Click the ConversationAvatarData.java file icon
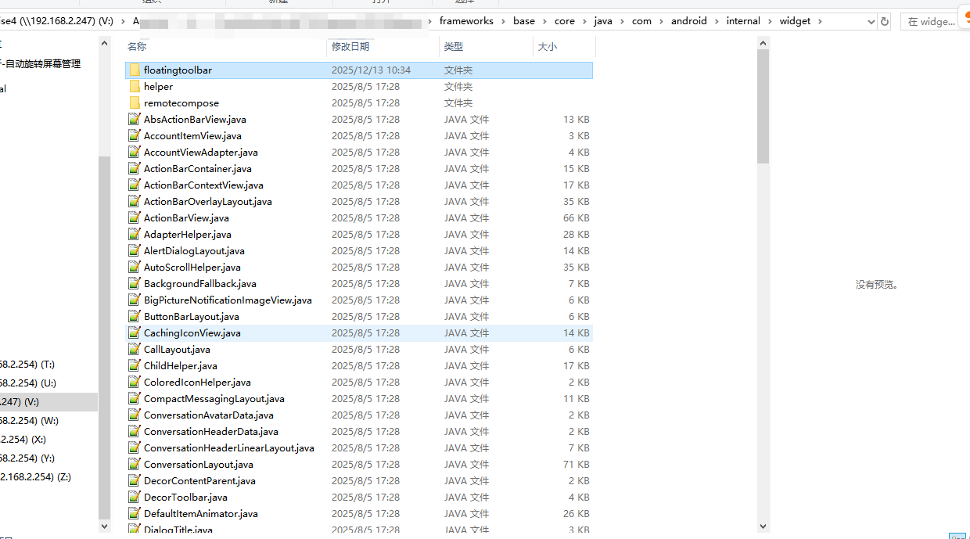Screen dimensions: 970x539 [x=135, y=415]
